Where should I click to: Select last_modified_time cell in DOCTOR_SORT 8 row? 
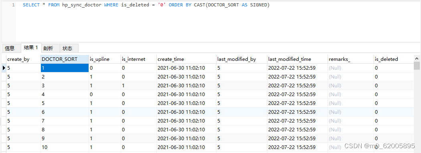[x=298, y=130]
